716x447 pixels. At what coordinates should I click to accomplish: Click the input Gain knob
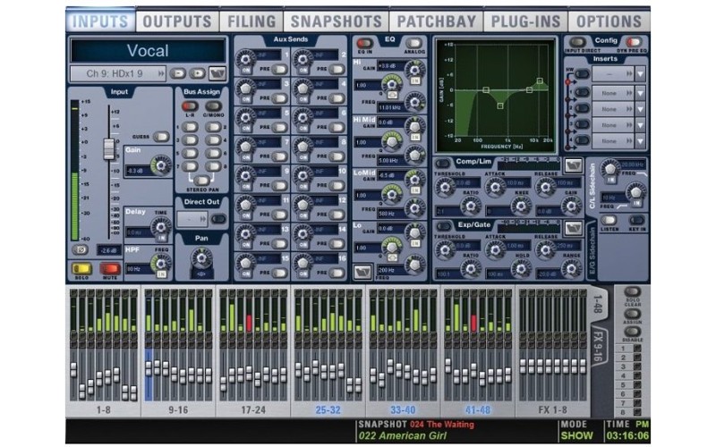click(161, 165)
